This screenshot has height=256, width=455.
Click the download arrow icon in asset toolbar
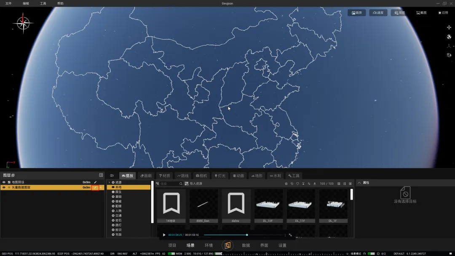(x=303, y=184)
